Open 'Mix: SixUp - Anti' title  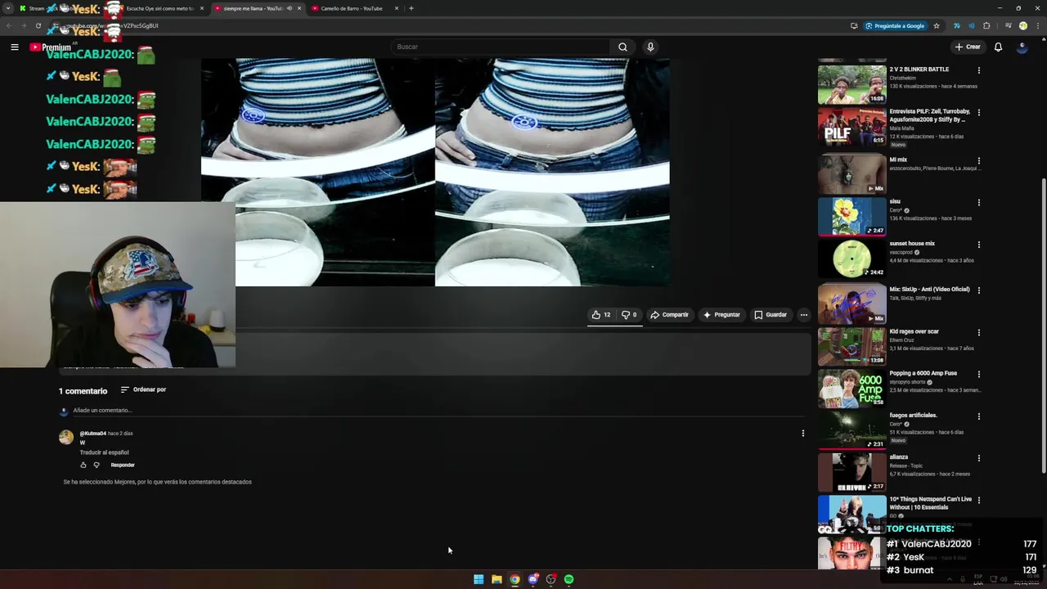(x=929, y=289)
